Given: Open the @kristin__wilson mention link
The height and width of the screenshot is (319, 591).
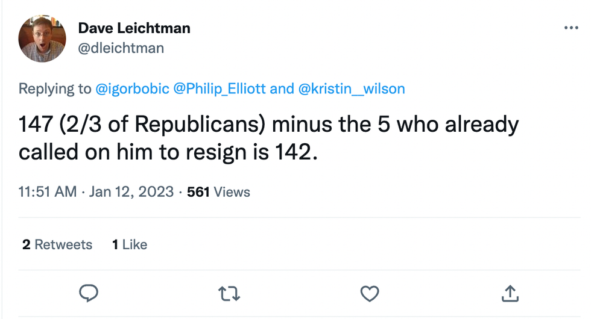Looking at the screenshot, I should 352,89.
